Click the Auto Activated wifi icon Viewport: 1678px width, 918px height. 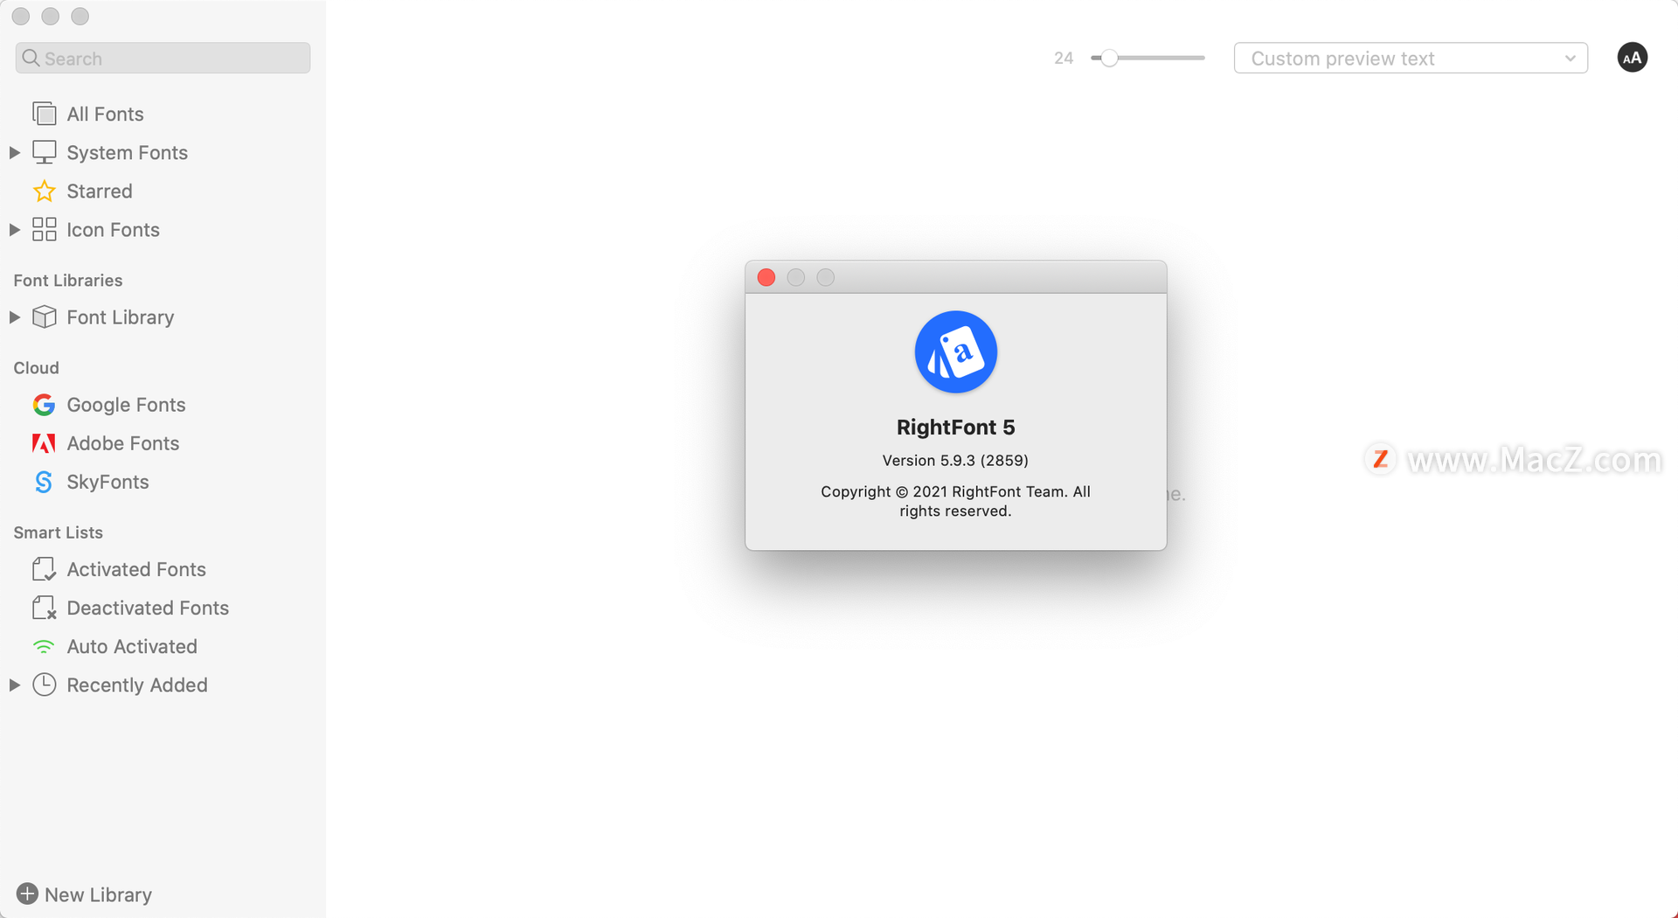[44, 647]
